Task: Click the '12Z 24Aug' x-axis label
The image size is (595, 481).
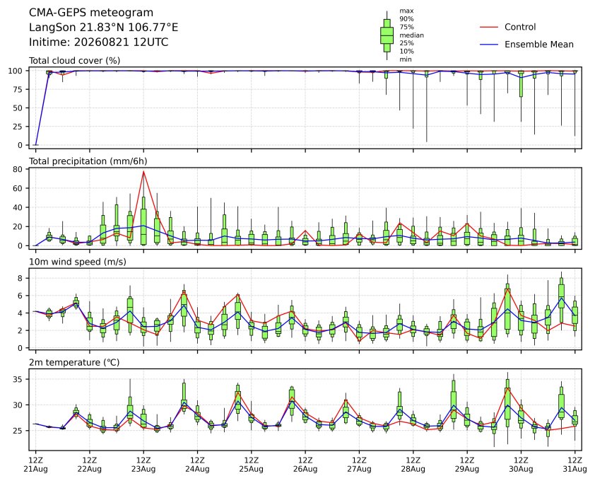Action: 197,465
